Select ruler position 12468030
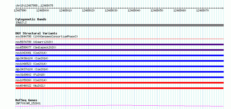The image size is (231, 109). point(111,11)
